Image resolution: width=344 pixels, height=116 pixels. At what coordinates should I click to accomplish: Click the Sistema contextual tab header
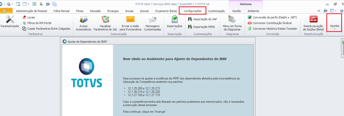click(x=246, y=4)
